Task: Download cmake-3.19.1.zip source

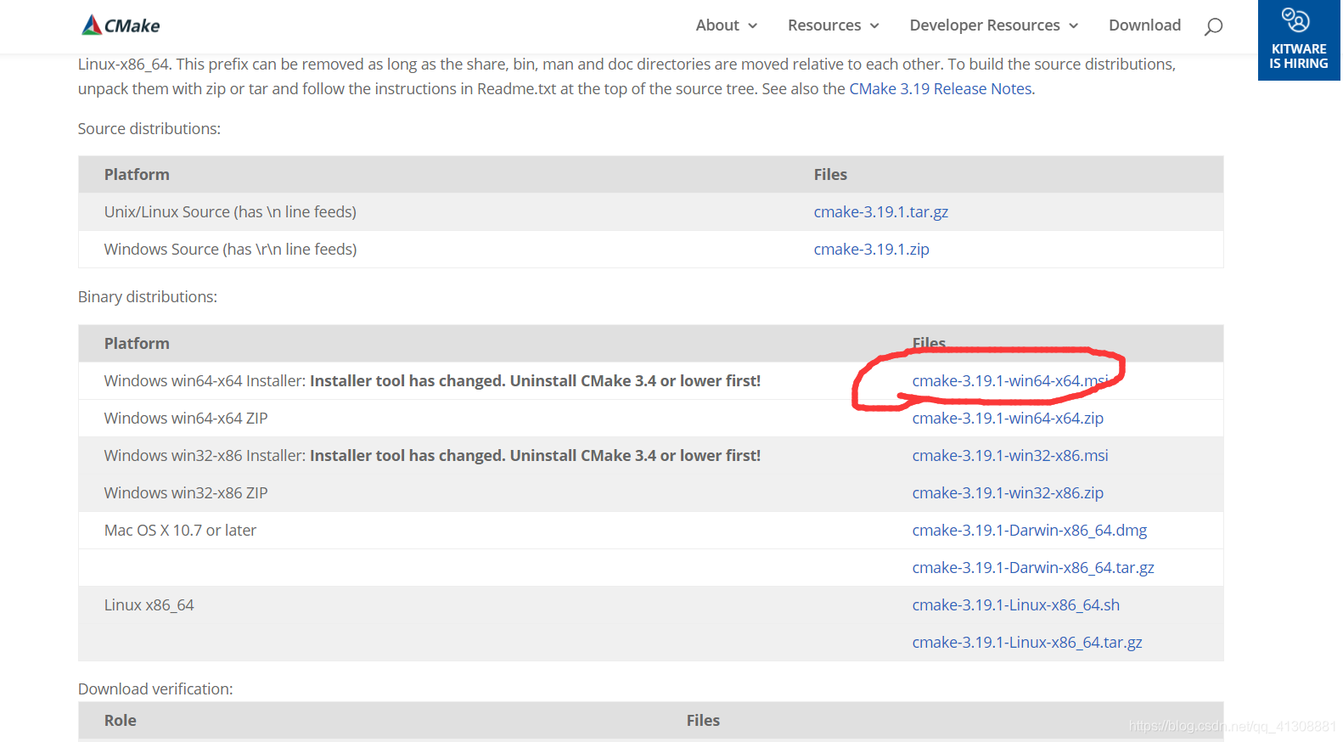Action: coord(871,249)
